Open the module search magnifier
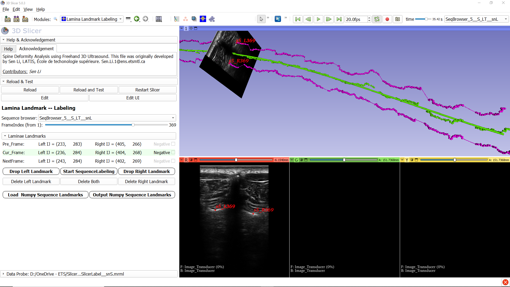510x287 pixels. (56, 19)
